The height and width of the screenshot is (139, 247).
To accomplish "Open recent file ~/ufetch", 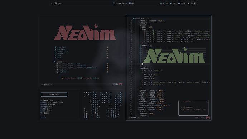I will (x=63, y=72).
